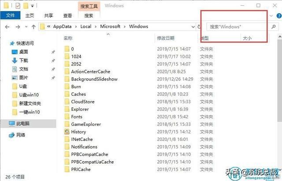Screen dimensions: 282x181
Task: Sort by 修改日期 column header
Action: [x=166, y=38]
